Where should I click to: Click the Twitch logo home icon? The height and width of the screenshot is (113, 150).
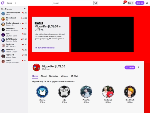tap(3, 3)
